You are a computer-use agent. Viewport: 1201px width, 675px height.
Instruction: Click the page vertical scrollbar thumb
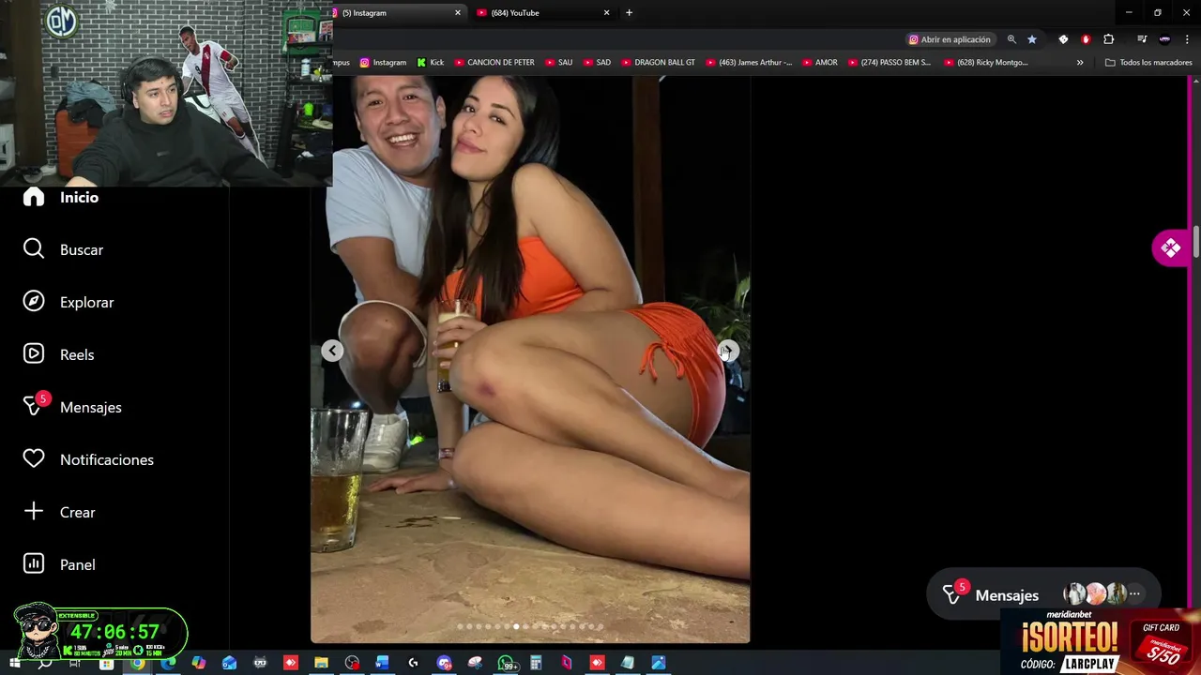tap(1196, 243)
